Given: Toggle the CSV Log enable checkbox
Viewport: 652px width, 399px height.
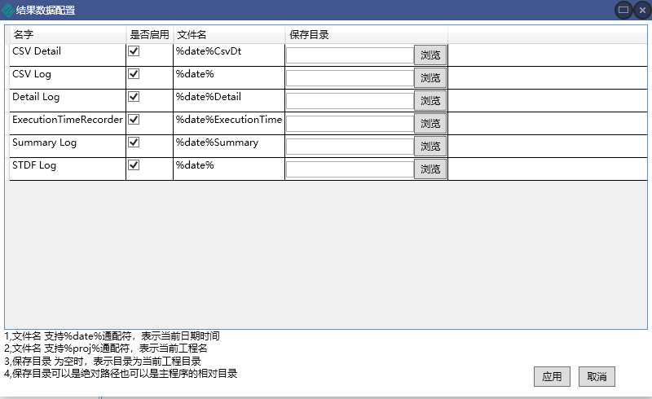Looking at the screenshot, I should coord(134,74).
